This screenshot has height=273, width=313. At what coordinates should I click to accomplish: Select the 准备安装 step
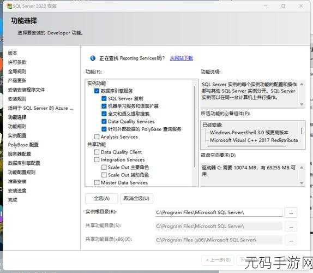[17, 181]
